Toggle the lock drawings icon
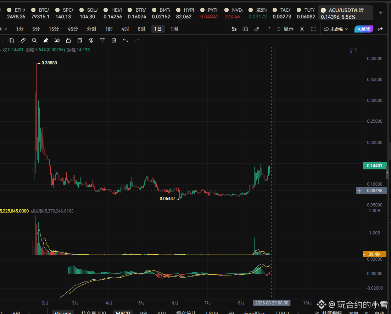This screenshot has width=391, height=314. tap(68, 40)
